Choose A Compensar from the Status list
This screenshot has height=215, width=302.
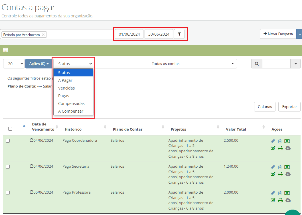[x=73, y=111]
